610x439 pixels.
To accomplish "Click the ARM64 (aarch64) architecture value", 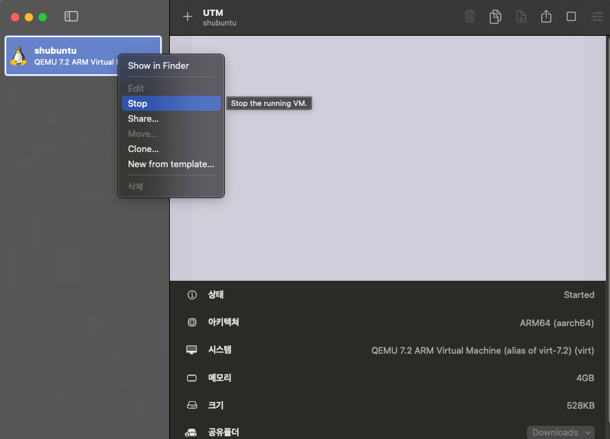I will click(557, 323).
